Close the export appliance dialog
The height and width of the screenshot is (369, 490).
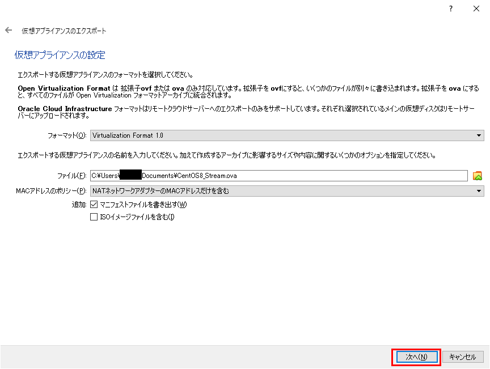[x=476, y=9]
